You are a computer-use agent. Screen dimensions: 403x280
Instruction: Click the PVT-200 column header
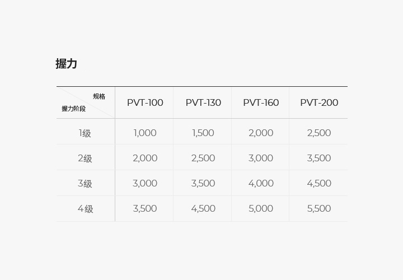(x=319, y=102)
